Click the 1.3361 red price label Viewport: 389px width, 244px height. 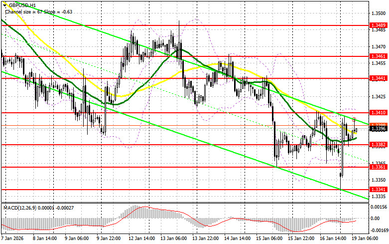379,167
